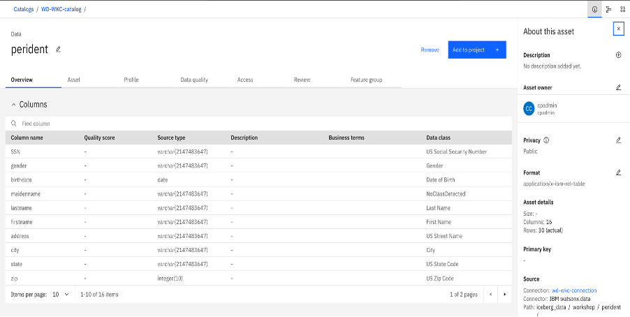Edit the Asset owner with the pencil icon
The width and height of the screenshot is (630, 317).
tap(618, 88)
